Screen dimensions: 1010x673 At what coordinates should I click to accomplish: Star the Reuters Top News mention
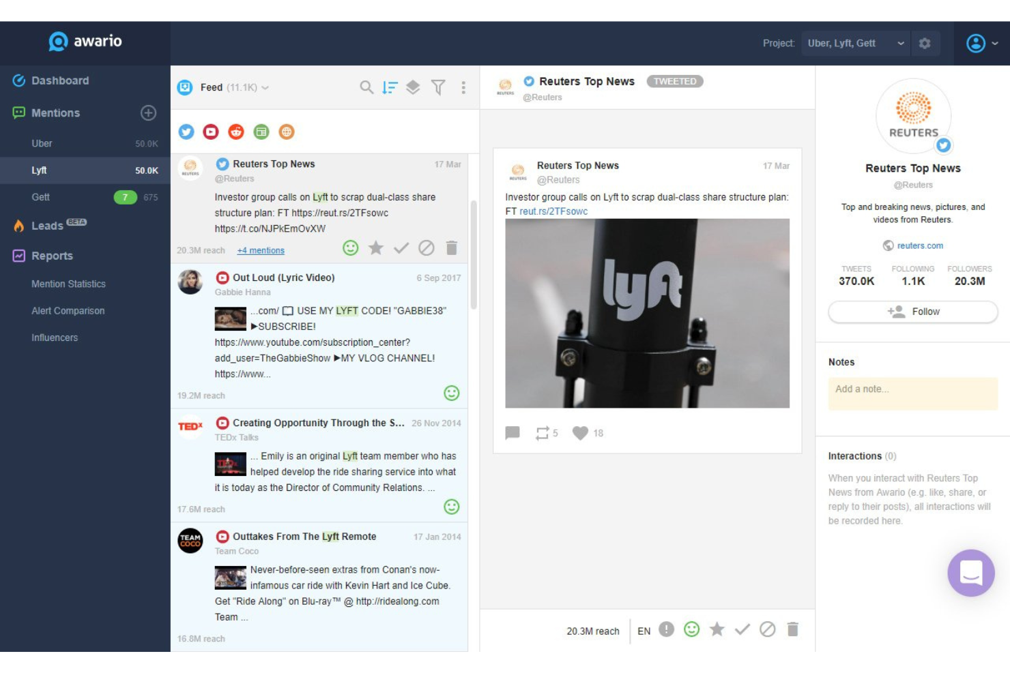(x=717, y=629)
